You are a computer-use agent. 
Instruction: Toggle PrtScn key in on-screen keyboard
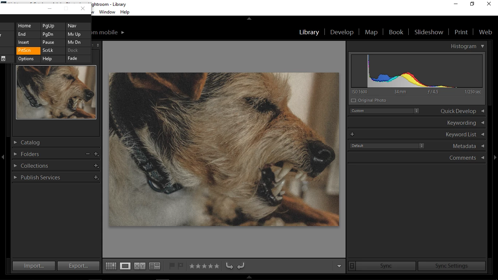tap(28, 50)
